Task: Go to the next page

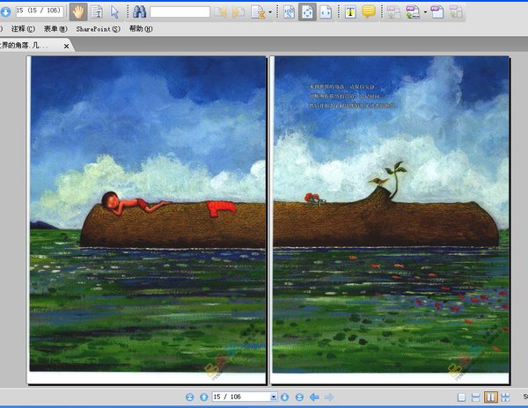Action: pyautogui.click(x=284, y=397)
